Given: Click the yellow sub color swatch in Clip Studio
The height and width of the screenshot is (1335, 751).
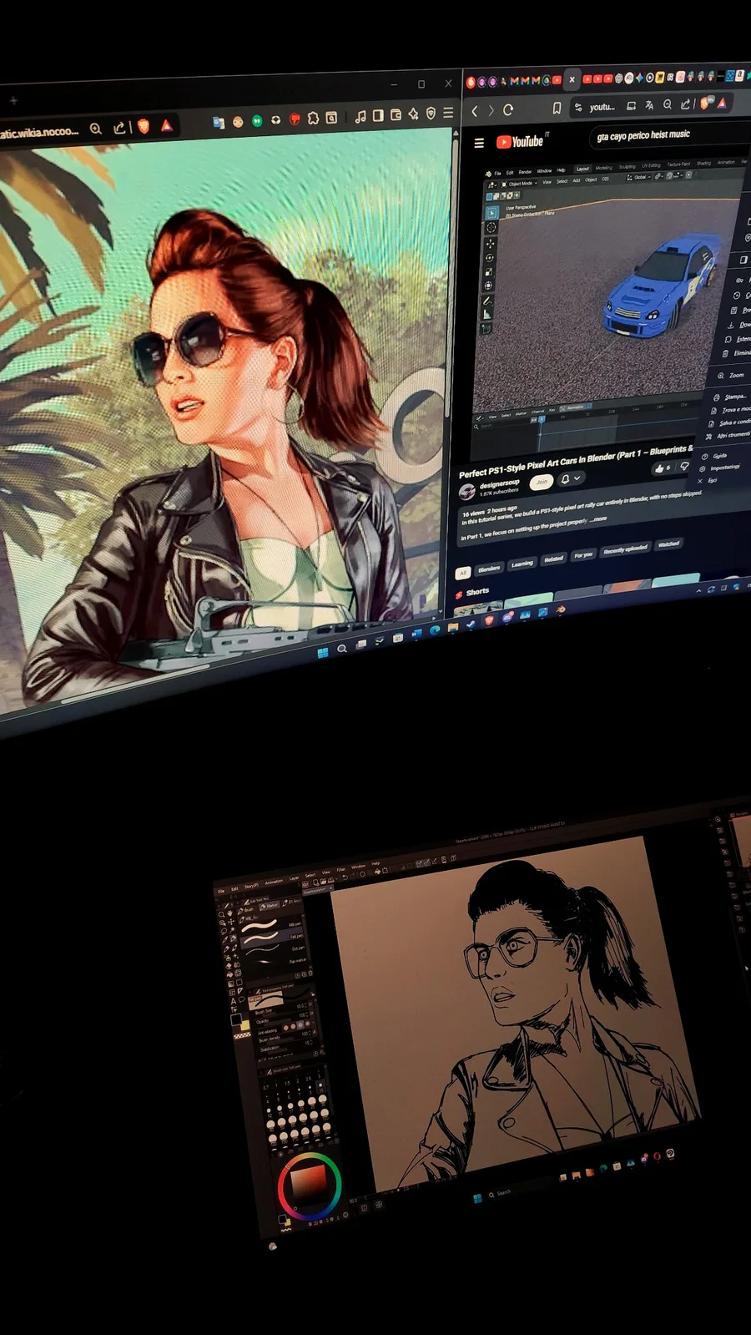Looking at the screenshot, I should coord(245,1025).
